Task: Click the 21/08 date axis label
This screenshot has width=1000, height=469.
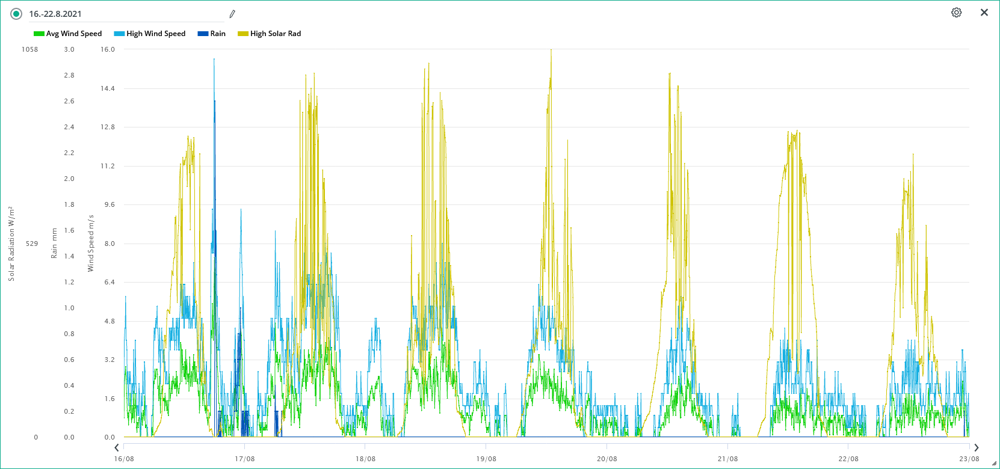Action: (x=728, y=459)
